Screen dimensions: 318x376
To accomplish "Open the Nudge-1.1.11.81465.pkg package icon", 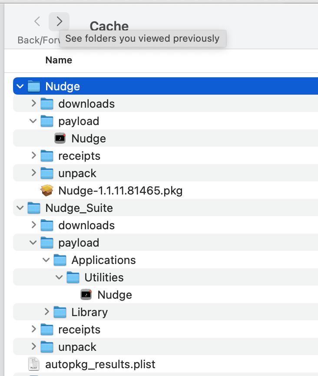I will tap(47, 190).
